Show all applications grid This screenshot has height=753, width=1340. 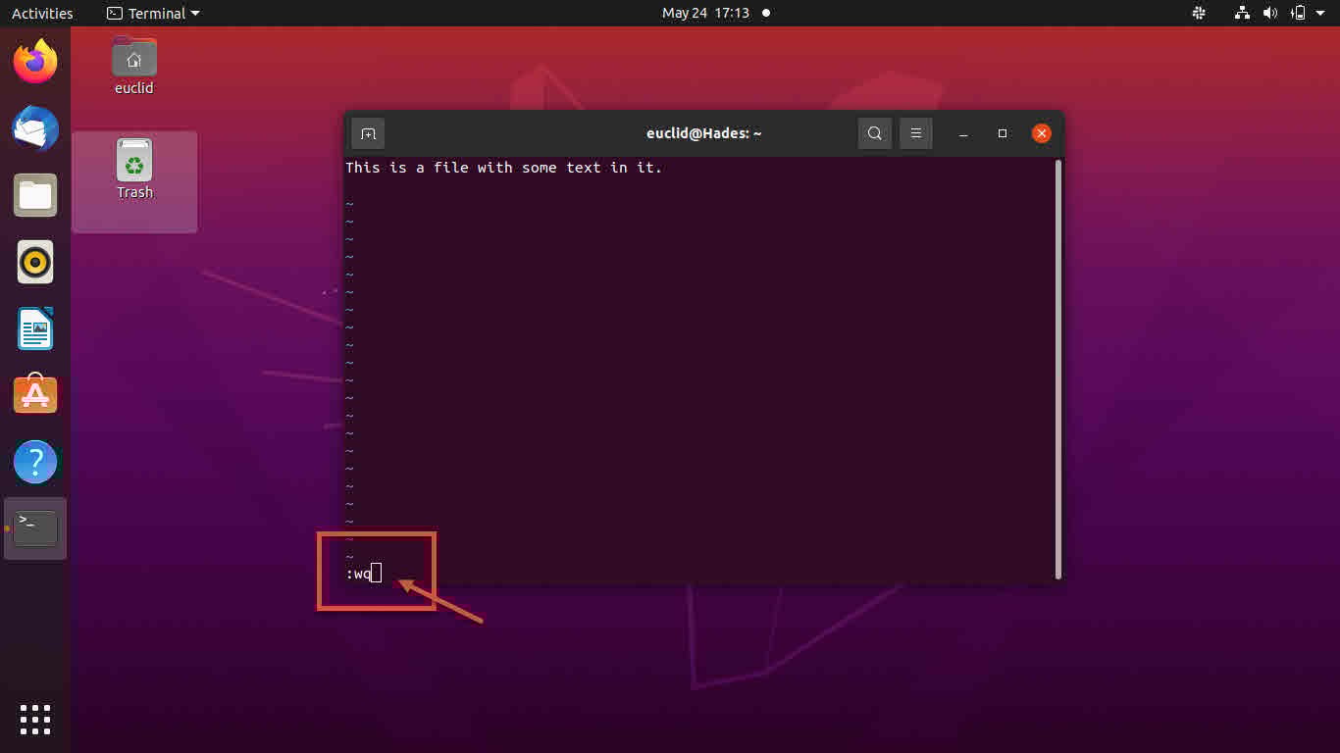tap(35, 719)
